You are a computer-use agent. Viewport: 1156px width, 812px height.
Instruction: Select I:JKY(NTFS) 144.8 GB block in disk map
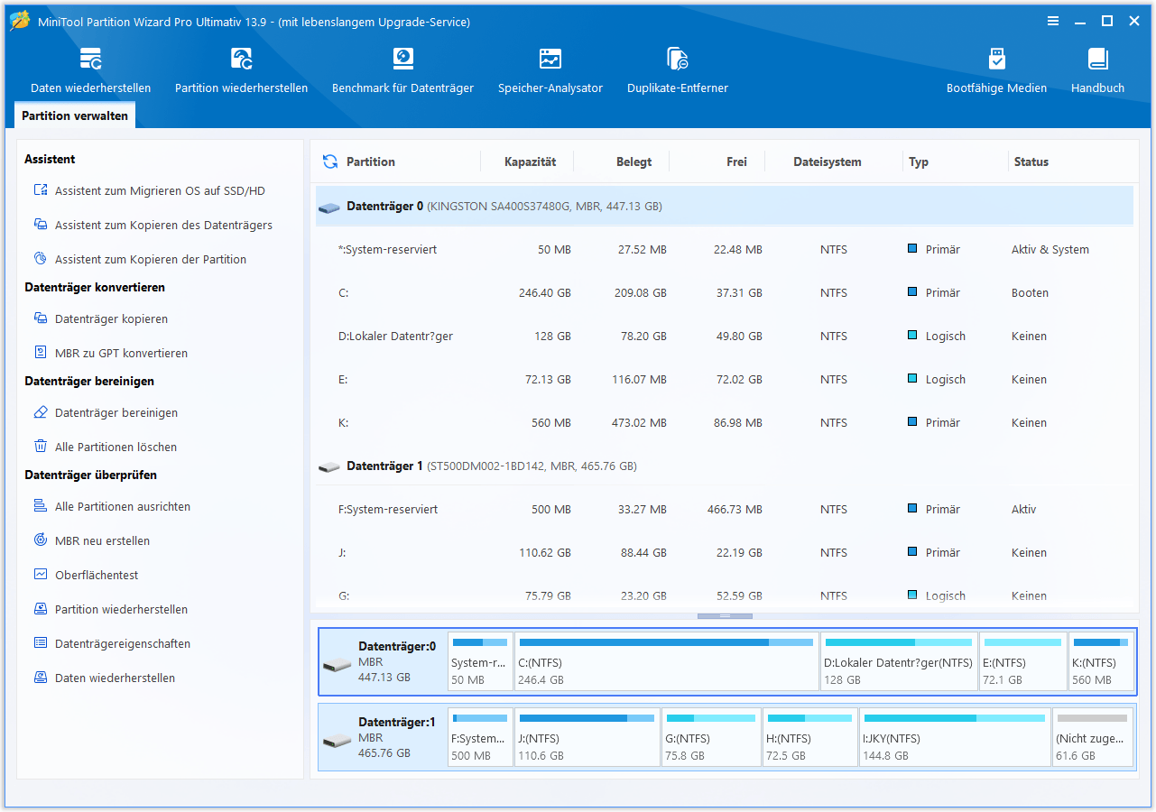pos(955,737)
